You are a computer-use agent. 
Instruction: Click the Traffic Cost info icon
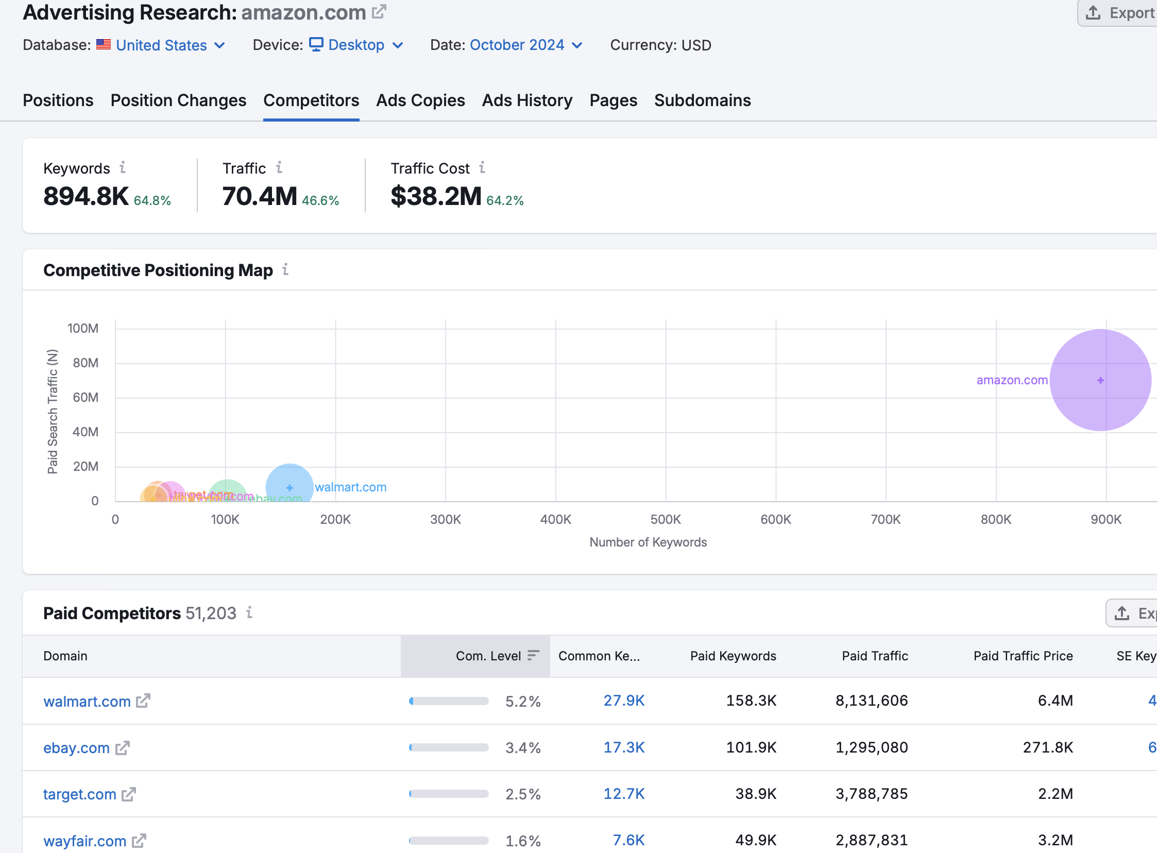pyautogui.click(x=482, y=167)
